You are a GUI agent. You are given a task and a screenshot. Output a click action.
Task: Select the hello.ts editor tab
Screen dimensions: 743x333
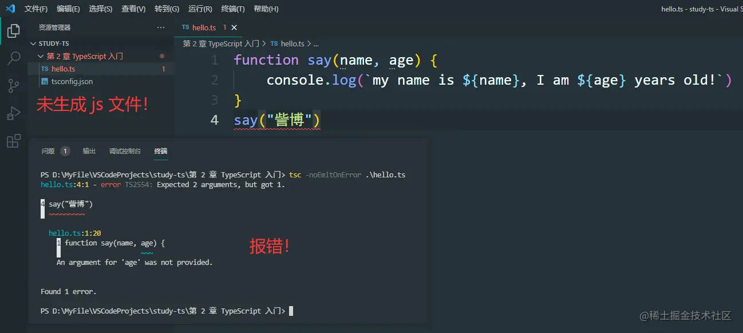(209, 27)
